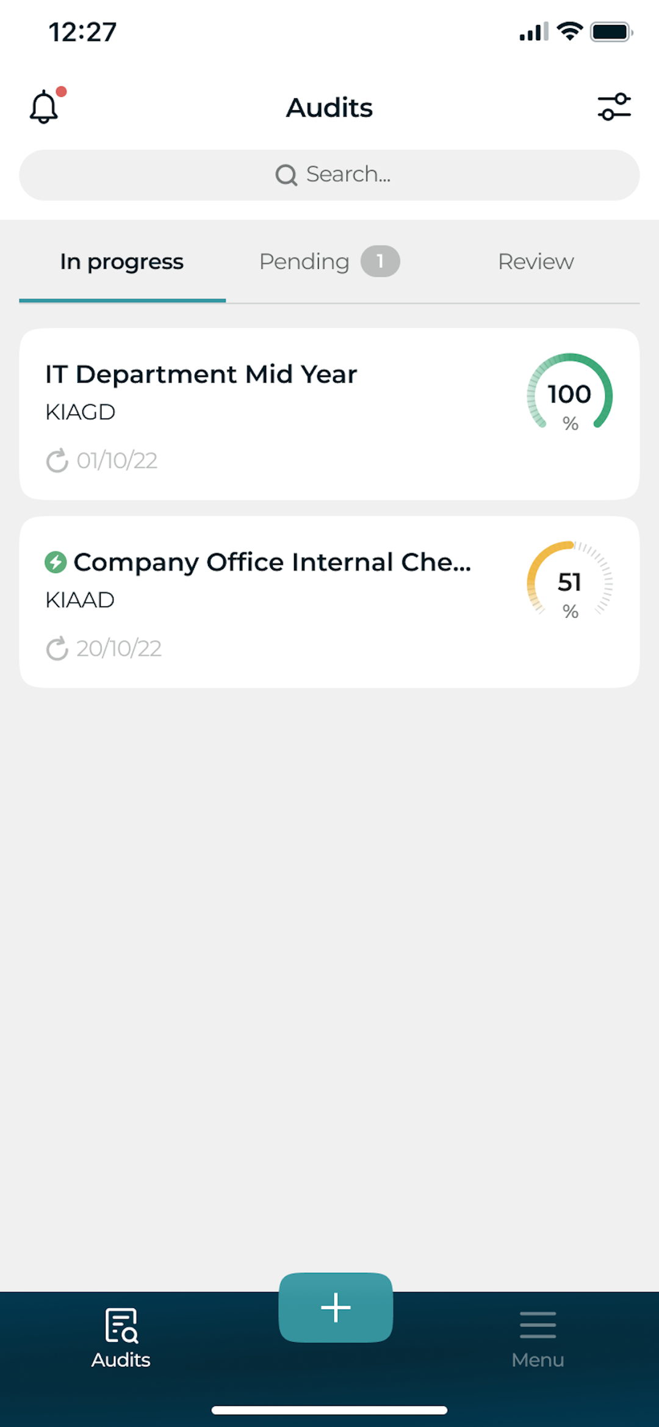Tap the KIAAD audit code
Viewport: 659px width, 1427px height.
pos(80,600)
